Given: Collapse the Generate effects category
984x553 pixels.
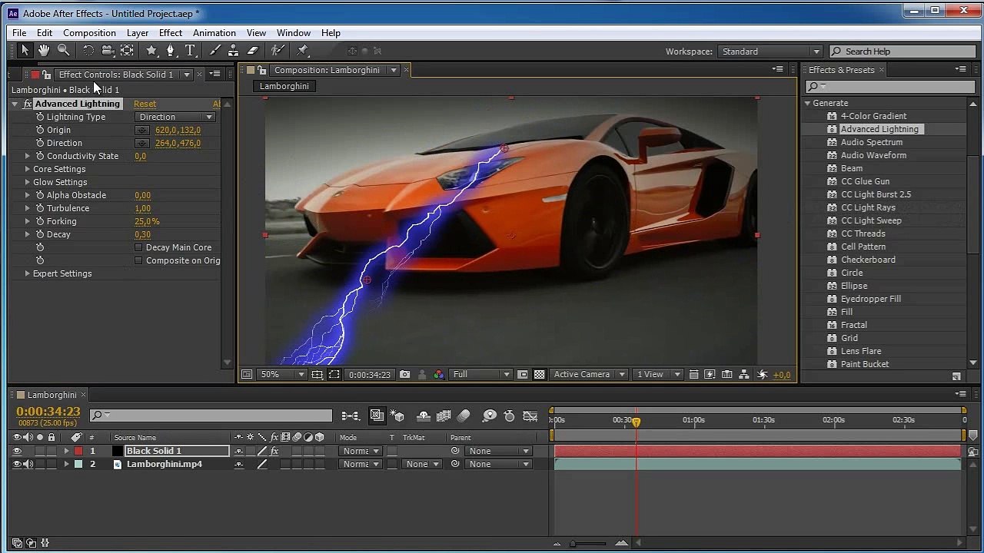Looking at the screenshot, I should point(808,103).
